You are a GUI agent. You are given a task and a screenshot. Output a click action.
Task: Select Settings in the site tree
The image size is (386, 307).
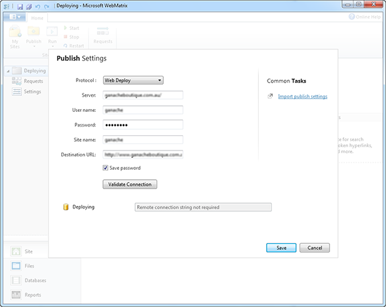[x=27, y=92]
